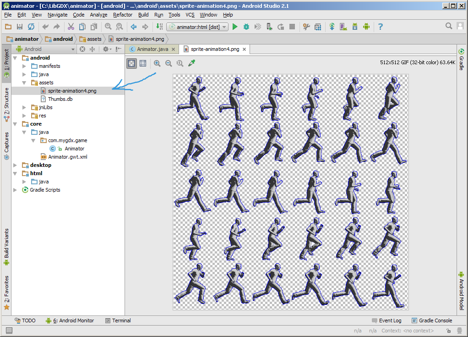This screenshot has width=468, height=337.
Task: Click the green Run button
Action: 235,27
